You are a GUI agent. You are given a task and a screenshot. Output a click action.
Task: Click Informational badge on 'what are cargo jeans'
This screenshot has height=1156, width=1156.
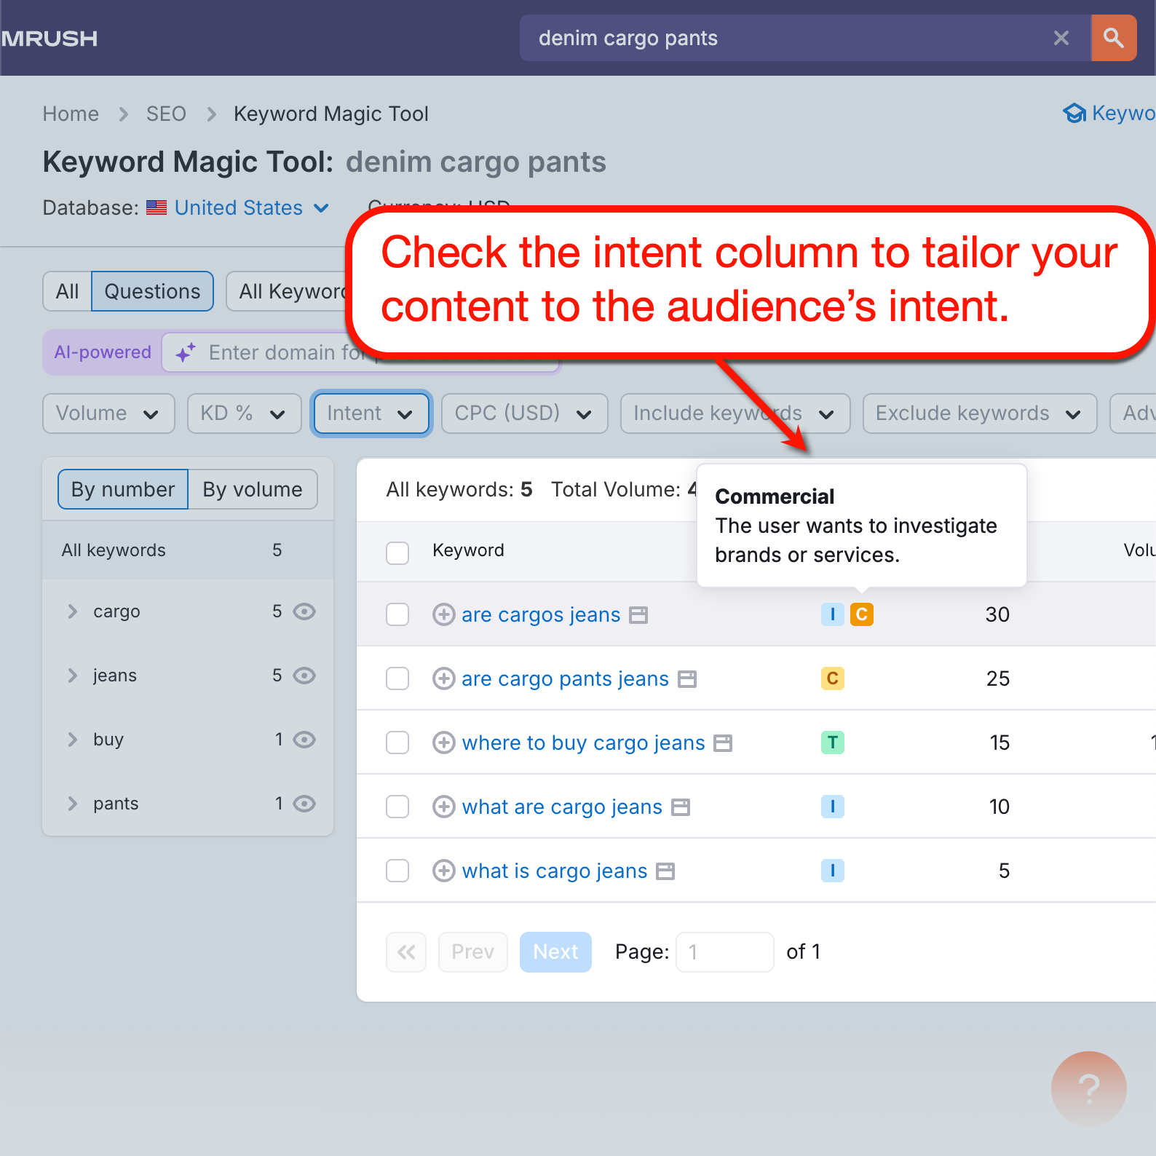point(833,807)
